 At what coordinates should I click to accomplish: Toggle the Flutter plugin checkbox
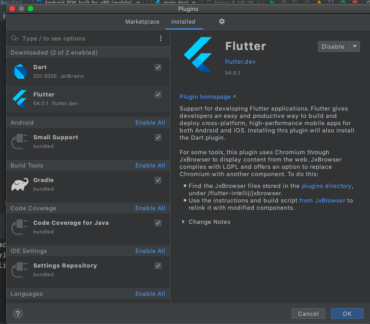click(158, 95)
